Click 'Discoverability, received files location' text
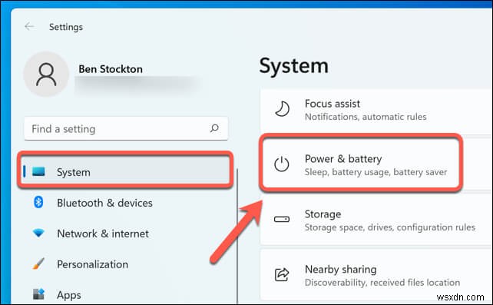 pyautogui.click(x=382, y=283)
